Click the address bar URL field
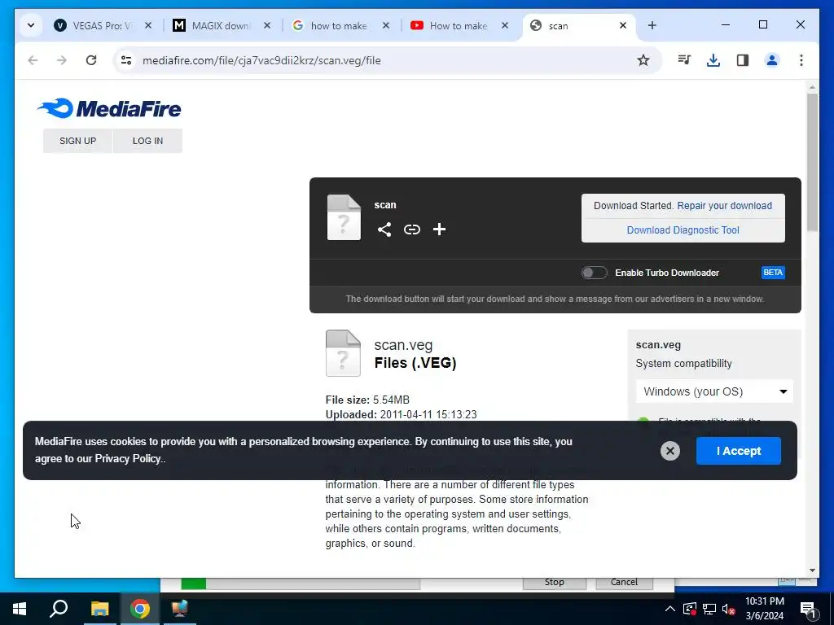The height and width of the screenshot is (625, 834). click(x=384, y=60)
